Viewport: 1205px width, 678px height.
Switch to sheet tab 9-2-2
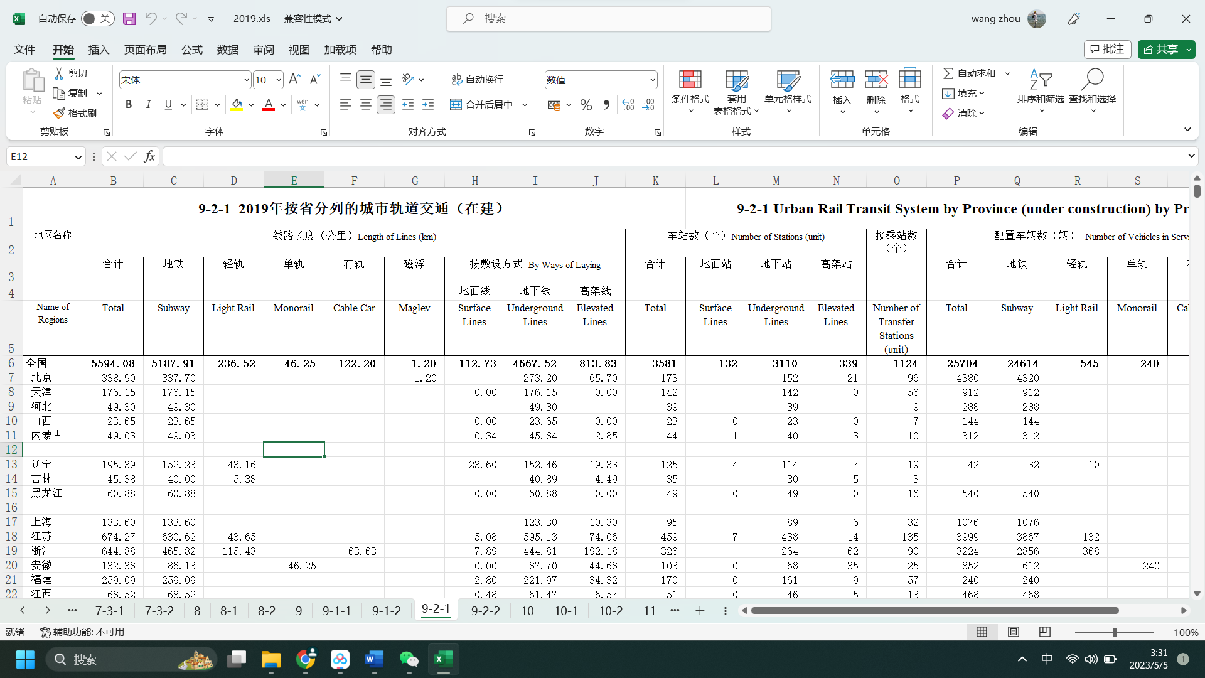click(x=485, y=611)
